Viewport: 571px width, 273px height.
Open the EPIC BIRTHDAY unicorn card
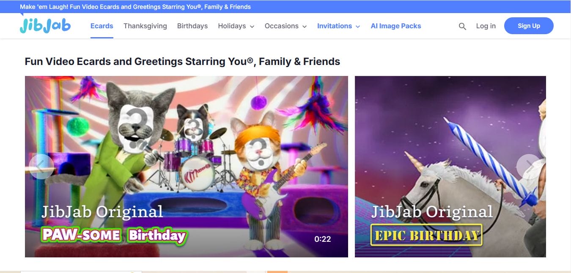pyautogui.click(x=450, y=167)
